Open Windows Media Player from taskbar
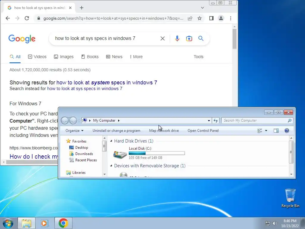This screenshot has height=229, width=305. click(44, 223)
